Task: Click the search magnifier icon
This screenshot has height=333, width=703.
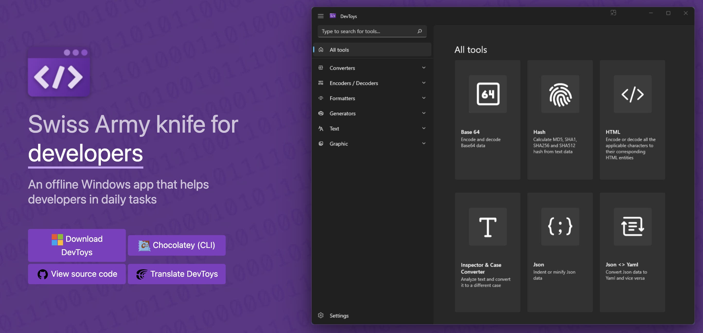Action: pyautogui.click(x=420, y=31)
